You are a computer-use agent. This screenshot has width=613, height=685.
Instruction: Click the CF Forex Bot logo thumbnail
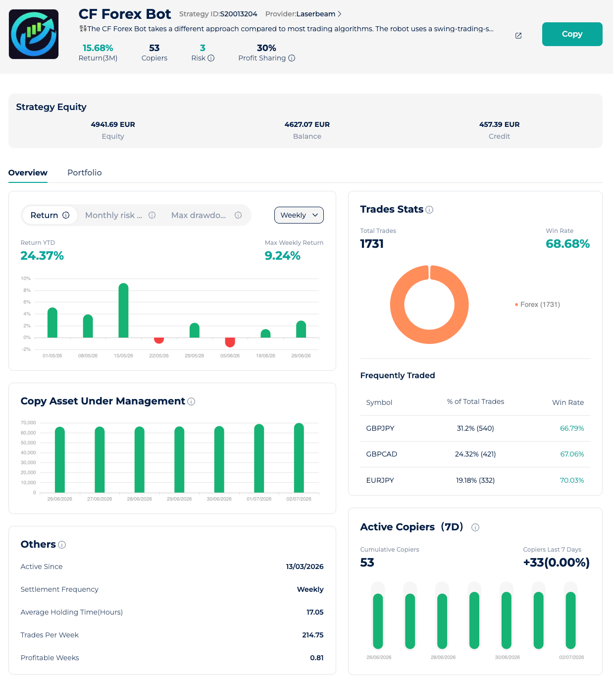pyautogui.click(x=34, y=34)
